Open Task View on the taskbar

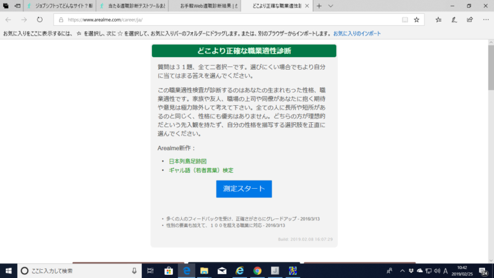pyautogui.click(x=150, y=271)
